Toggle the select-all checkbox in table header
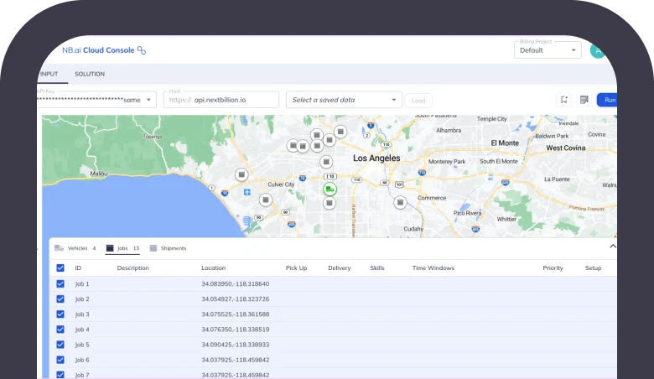The width and height of the screenshot is (654, 379). click(60, 268)
